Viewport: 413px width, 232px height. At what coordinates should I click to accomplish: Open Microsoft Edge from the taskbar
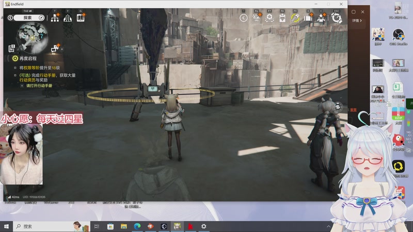[x=137, y=226]
